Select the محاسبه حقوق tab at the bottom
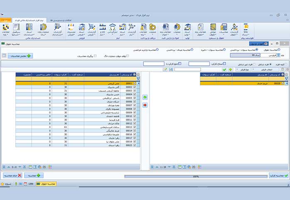Viewport: 290px width, 200px height. (x=46, y=184)
